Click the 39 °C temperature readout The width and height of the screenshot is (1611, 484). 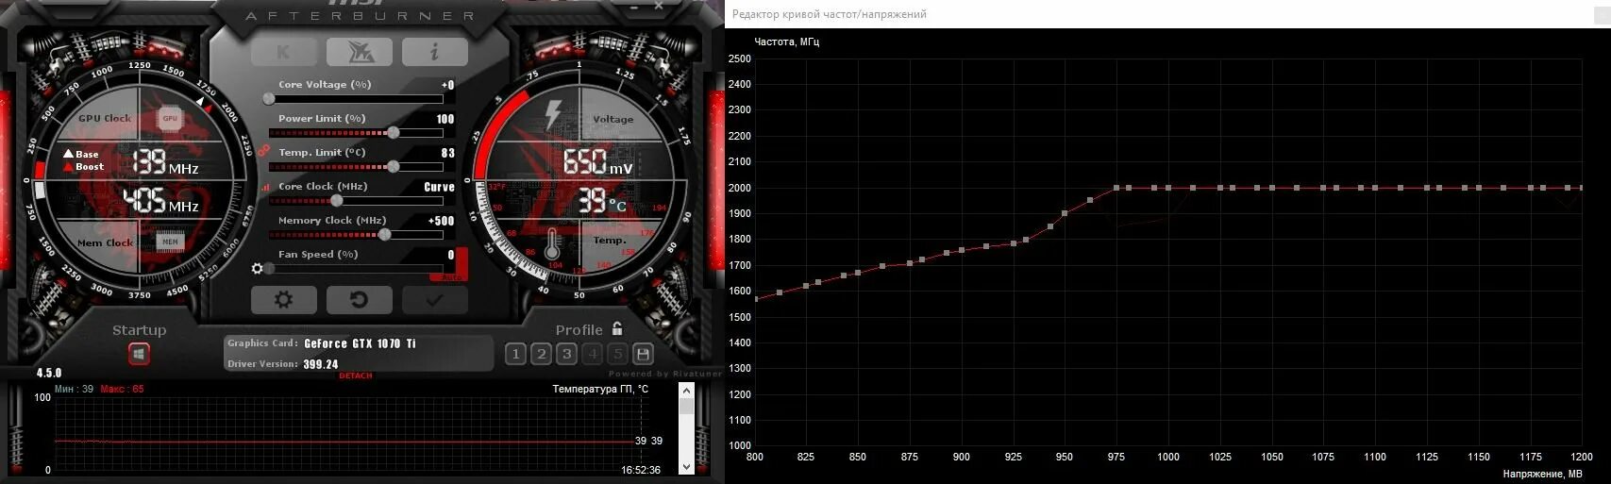[601, 201]
